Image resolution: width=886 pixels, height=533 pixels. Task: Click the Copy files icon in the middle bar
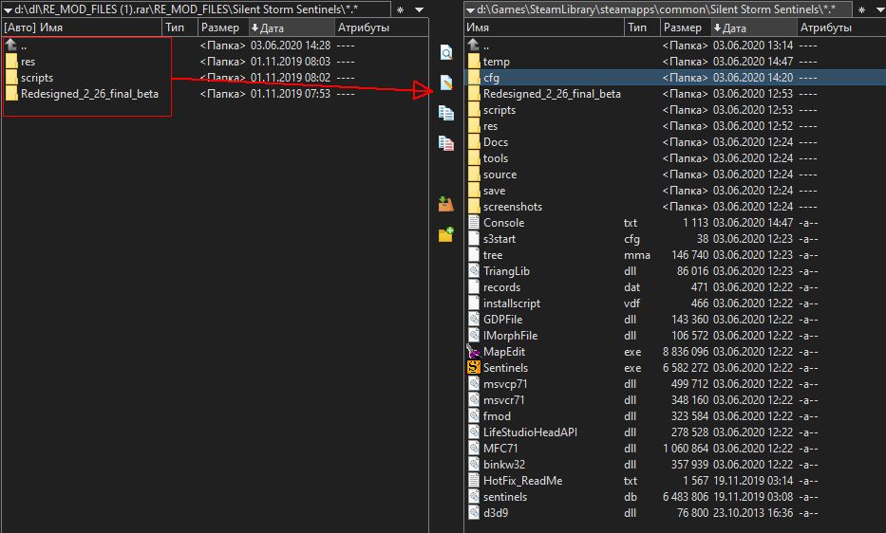point(446,113)
